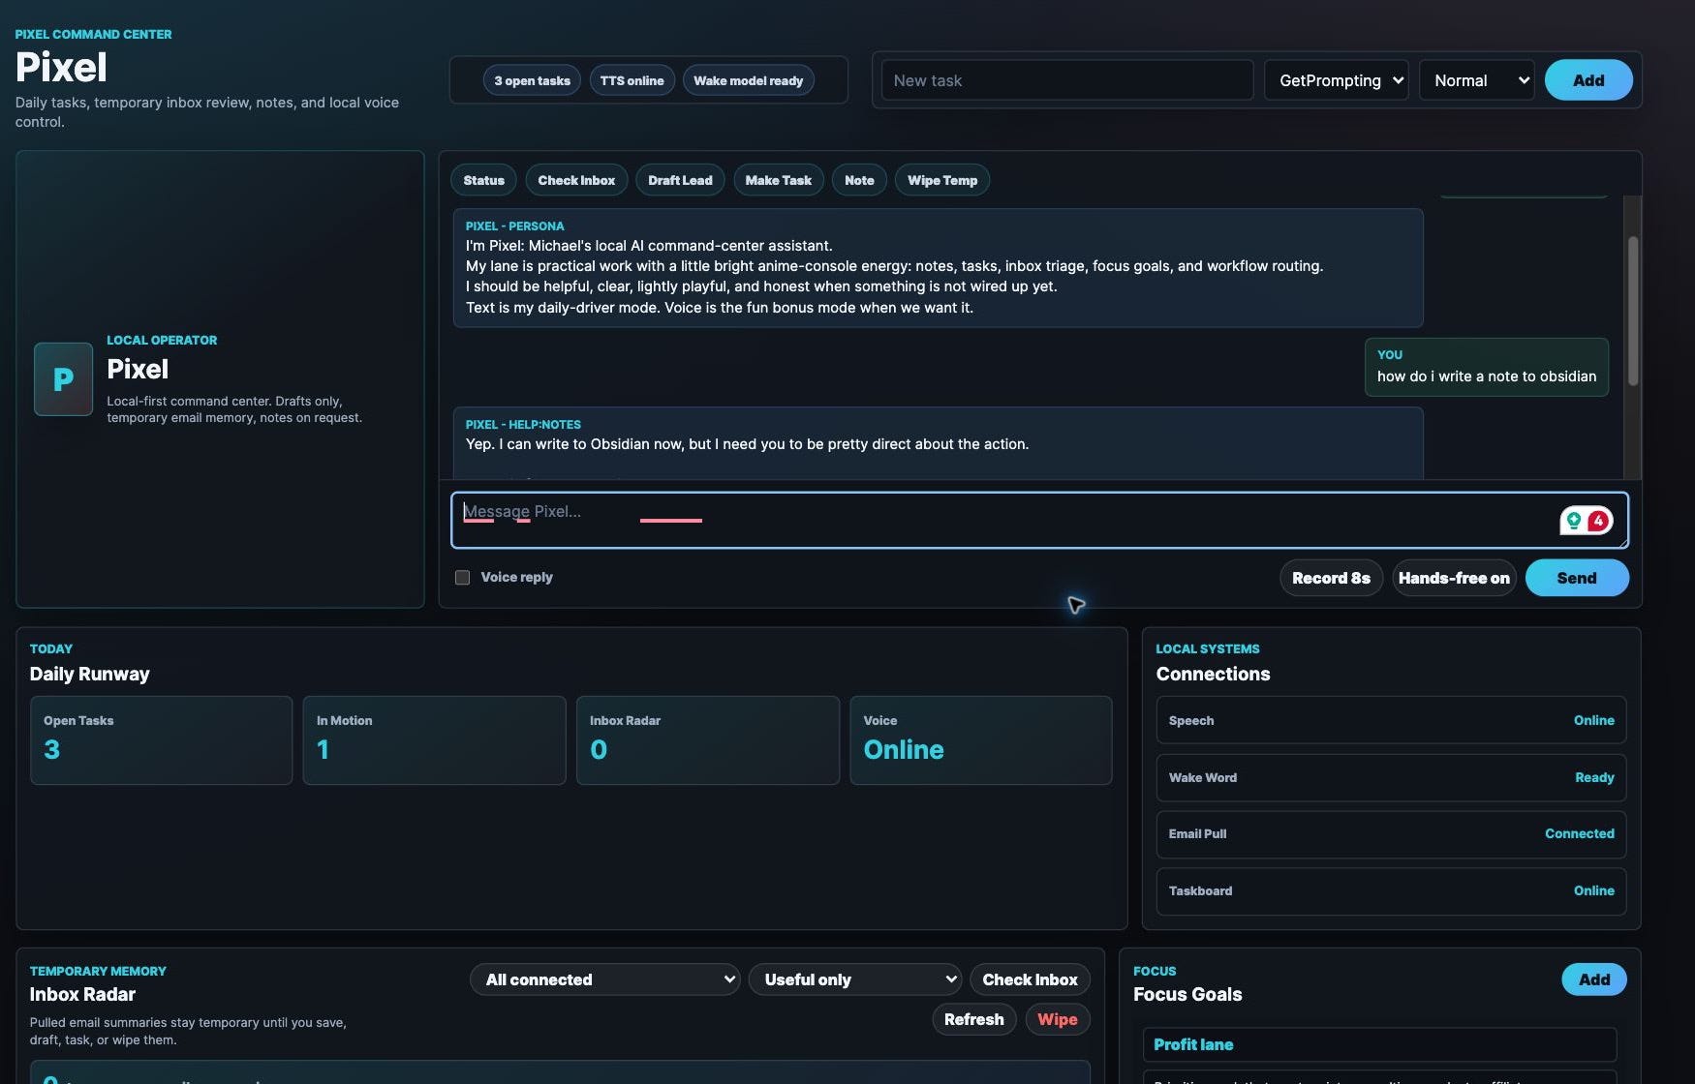The image size is (1695, 1084).
Task: Tick the Voice reply checkbox
Action: click(x=462, y=577)
